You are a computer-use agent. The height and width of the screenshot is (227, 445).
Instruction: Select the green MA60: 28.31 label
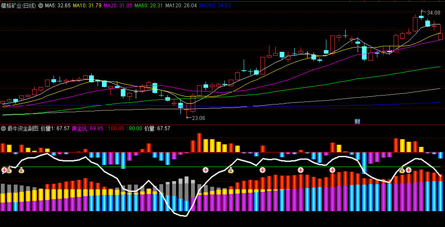(x=149, y=6)
